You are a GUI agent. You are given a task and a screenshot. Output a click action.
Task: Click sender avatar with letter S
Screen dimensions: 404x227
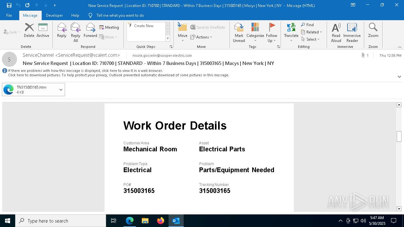coord(9,59)
